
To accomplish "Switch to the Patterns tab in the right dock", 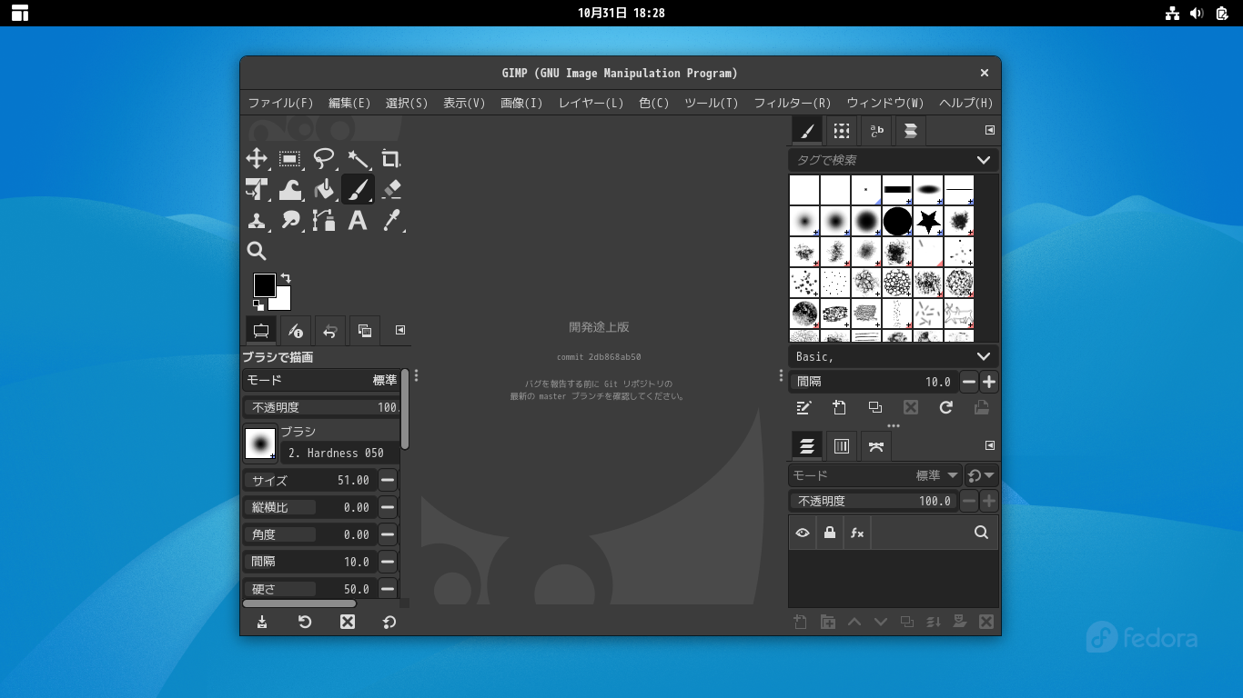I will [x=842, y=131].
